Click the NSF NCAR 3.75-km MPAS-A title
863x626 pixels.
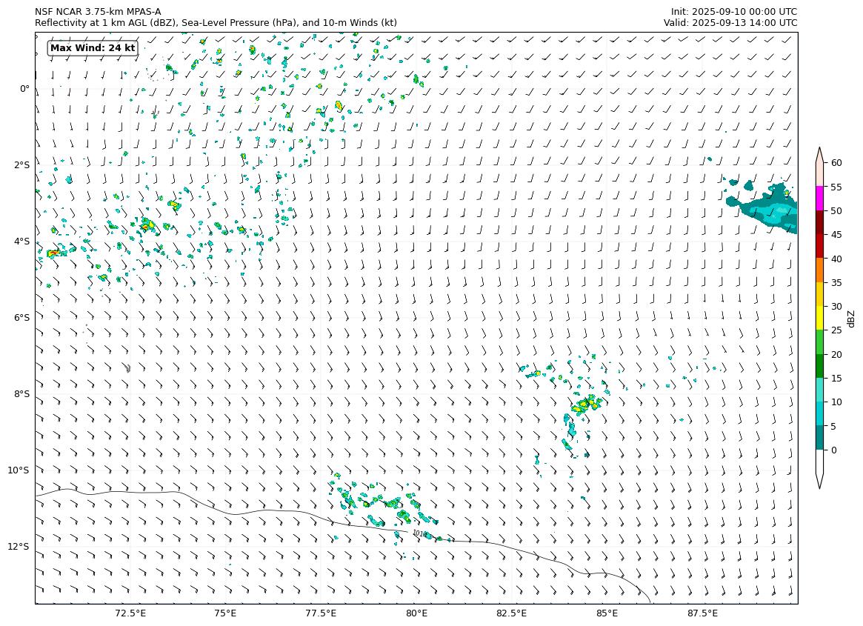point(98,12)
